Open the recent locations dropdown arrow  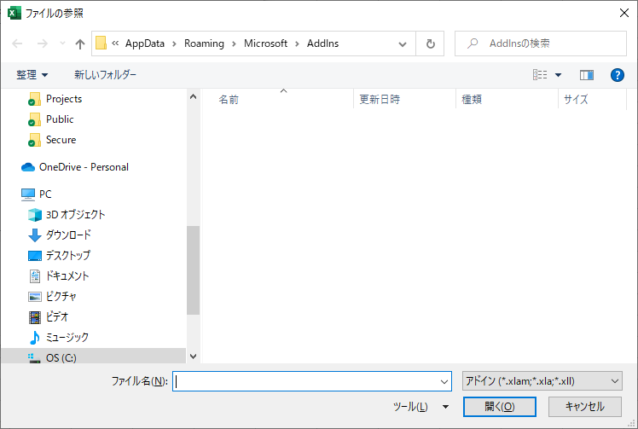coord(62,43)
